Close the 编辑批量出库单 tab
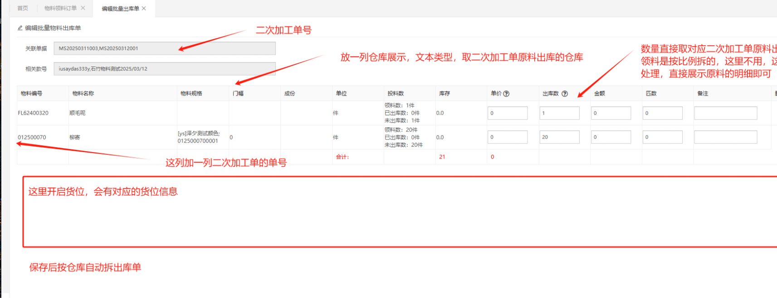777x298 pixels. pos(144,8)
